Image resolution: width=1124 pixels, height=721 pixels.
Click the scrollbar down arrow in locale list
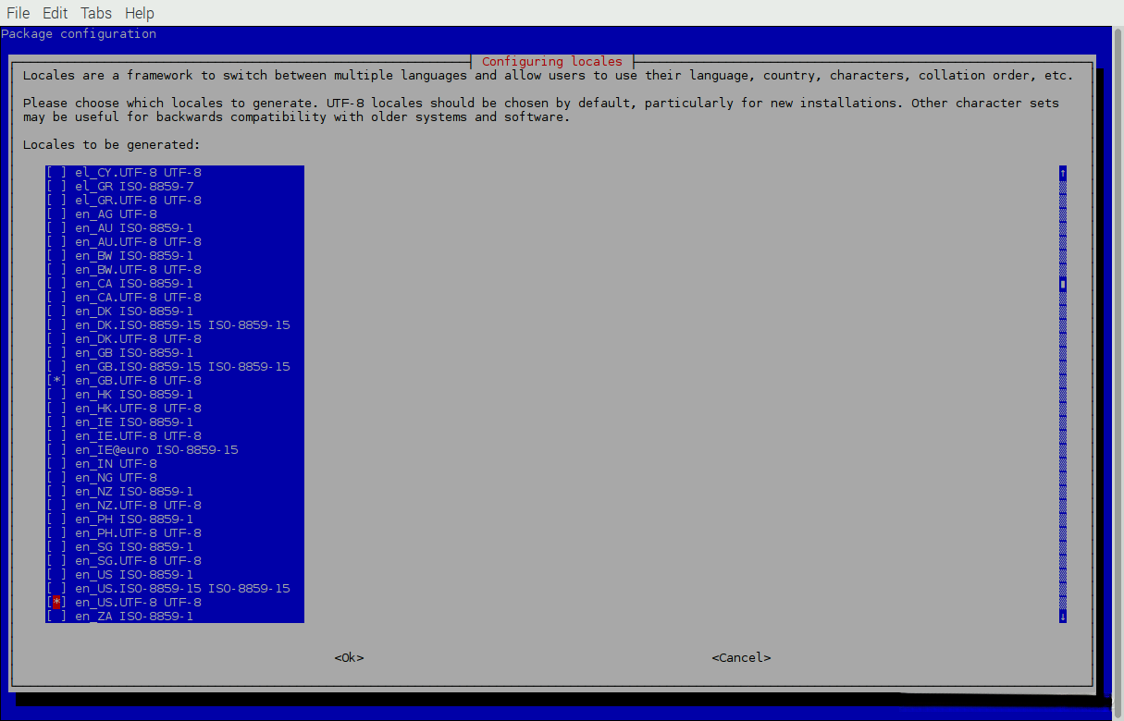(1063, 617)
